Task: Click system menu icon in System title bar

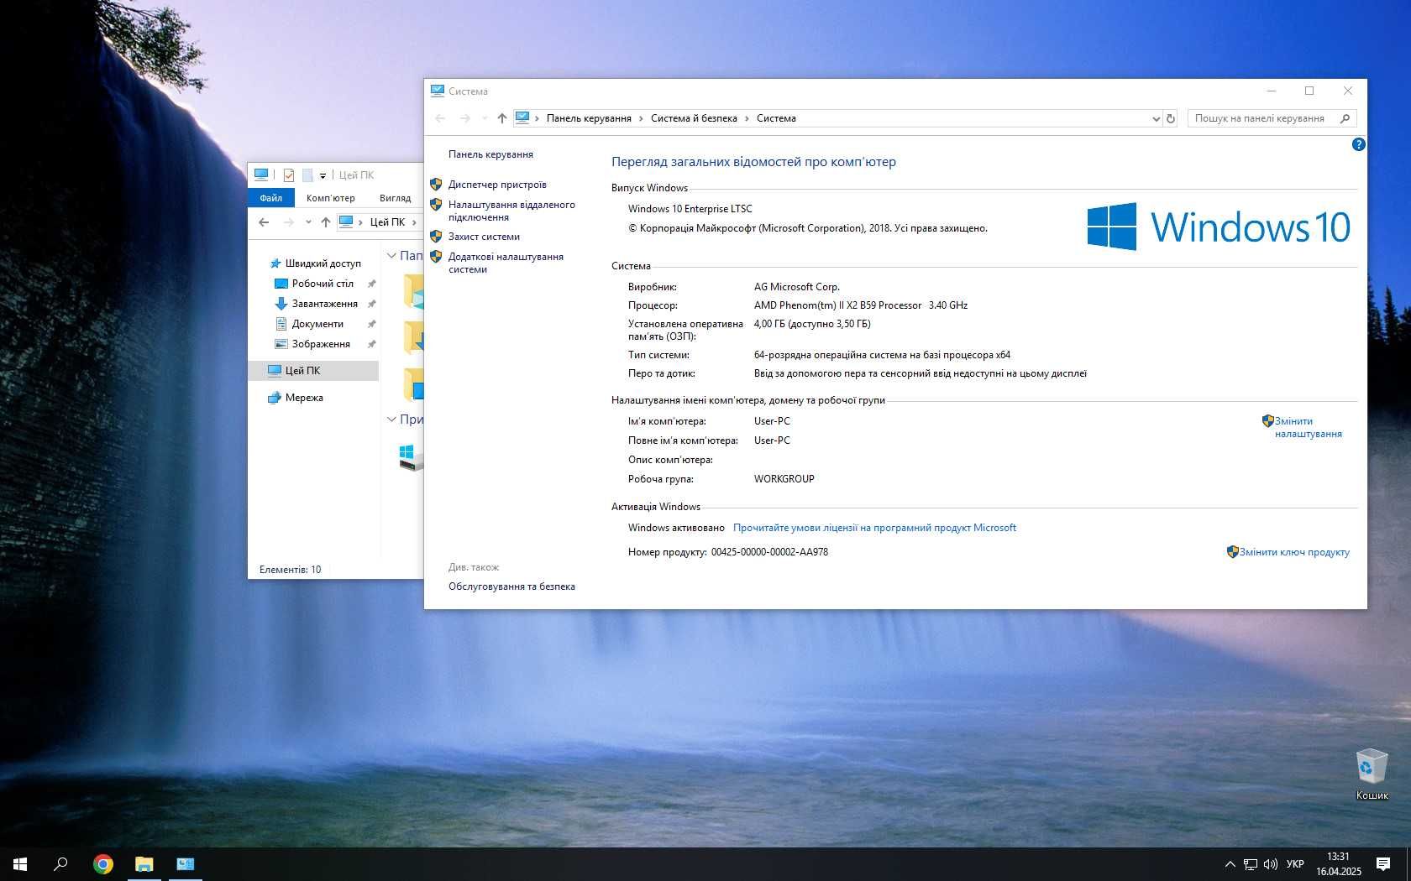Action: (437, 91)
